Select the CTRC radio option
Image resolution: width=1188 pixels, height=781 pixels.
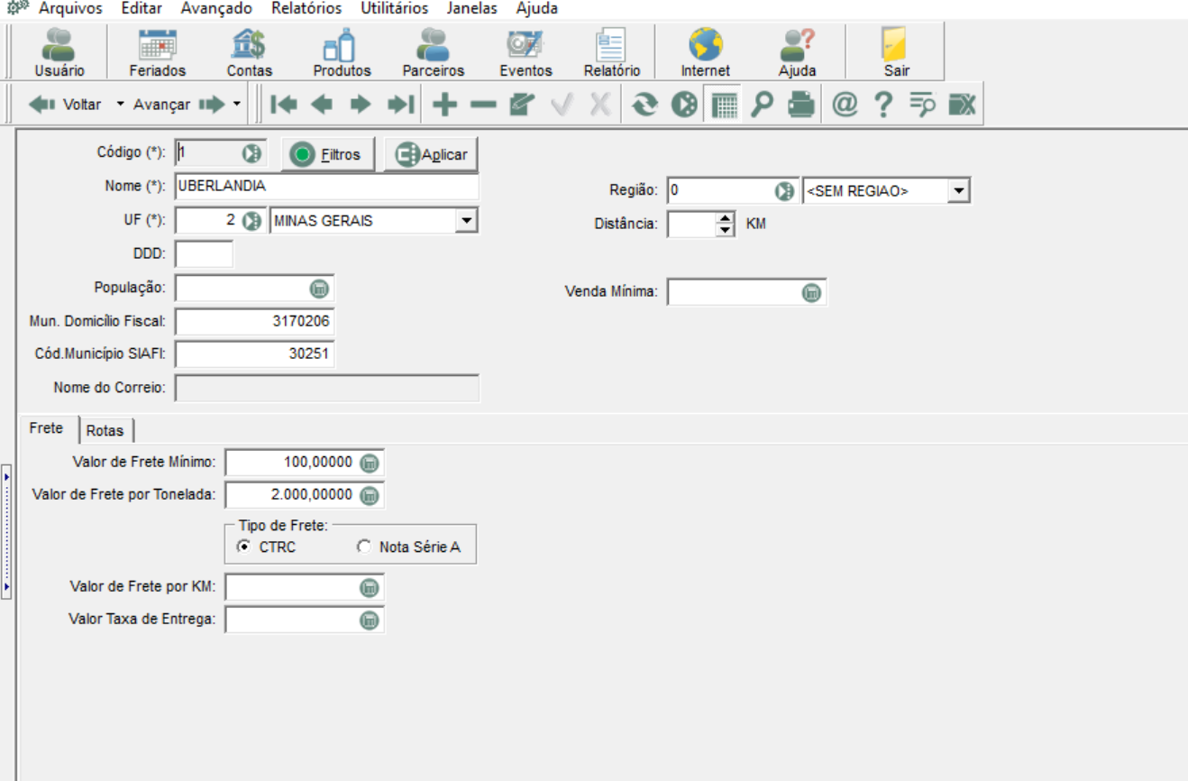[266, 547]
